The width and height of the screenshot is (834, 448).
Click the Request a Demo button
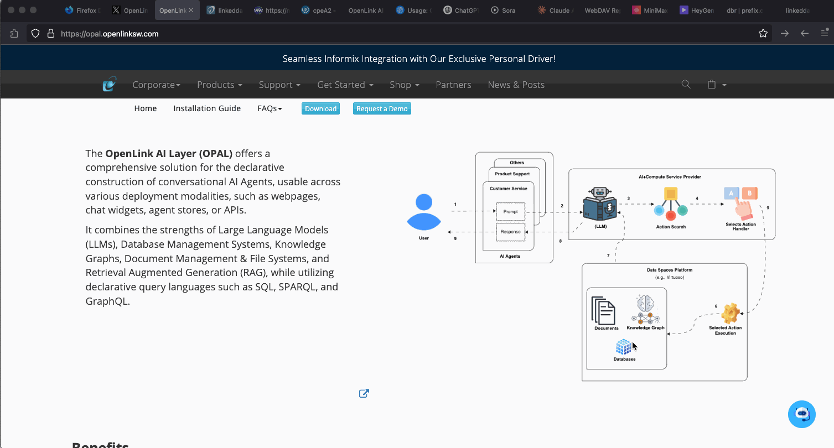(x=382, y=108)
